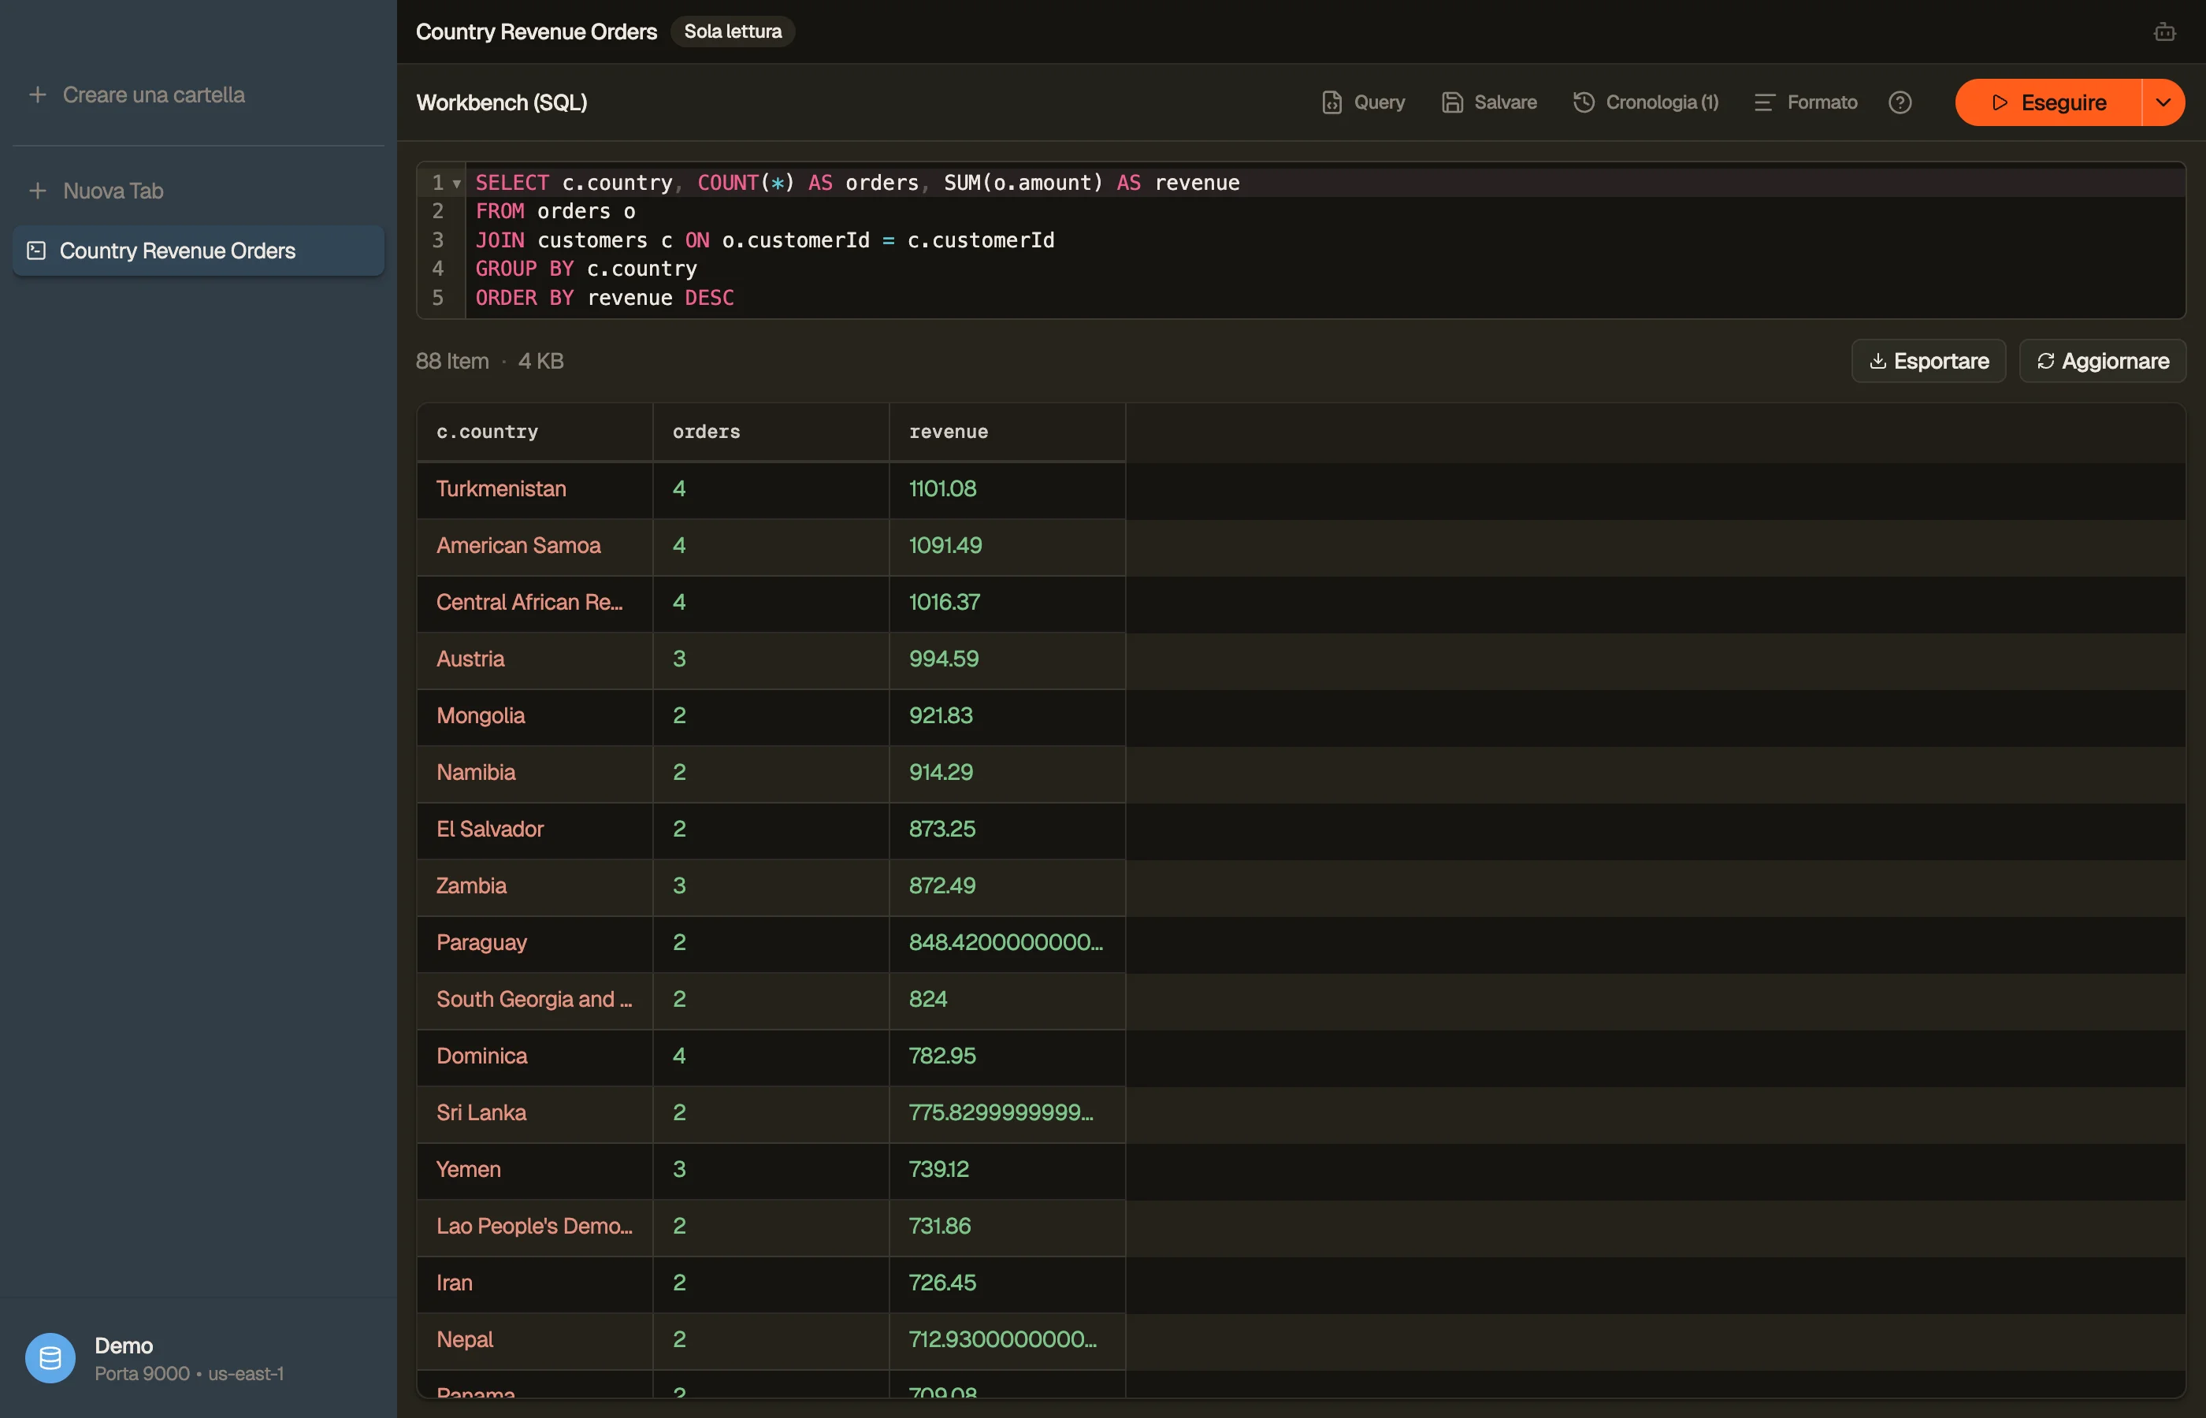Image resolution: width=2206 pixels, height=1418 pixels.
Task: Click the Zambia country cell
Action: point(535,885)
